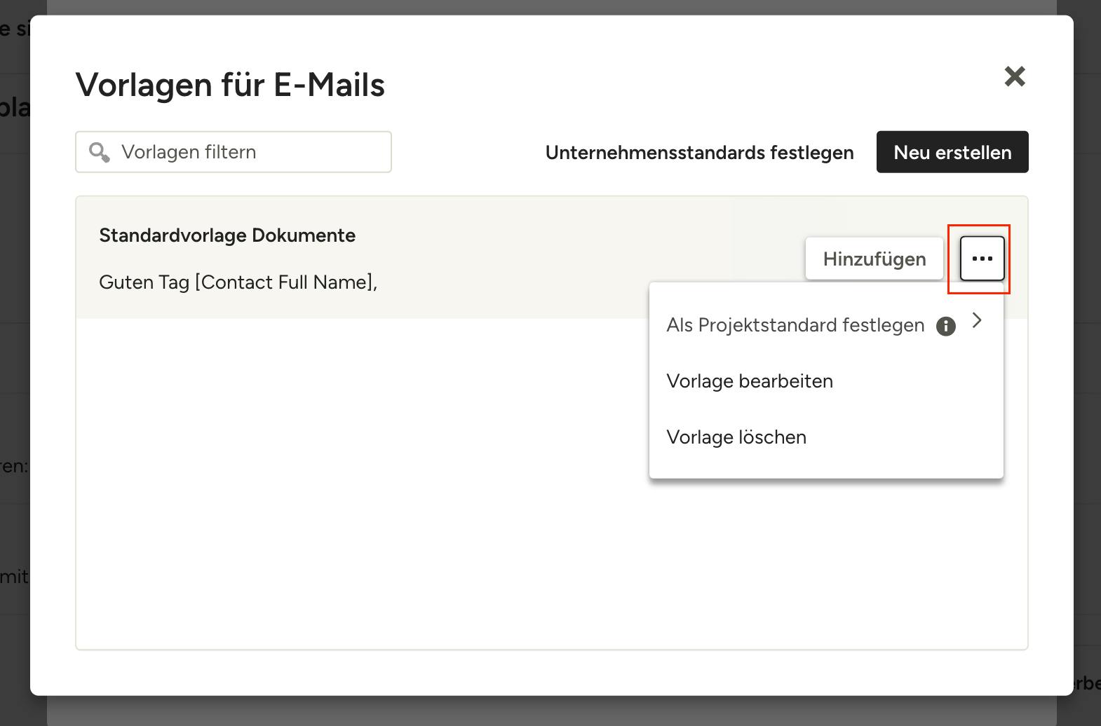Click the magnifier icon in the filter field

(x=99, y=152)
